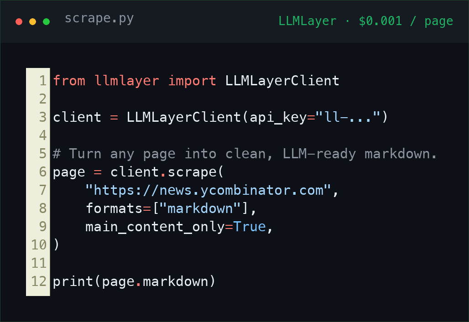Click the "ll-..." API key string
The image size is (469, 322).
coord(348,117)
